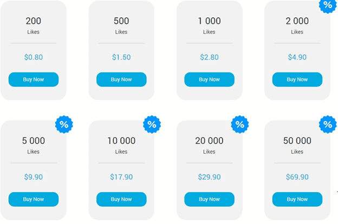
Task: Buy the 1 000 Likes package
Action: coord(209,80)
